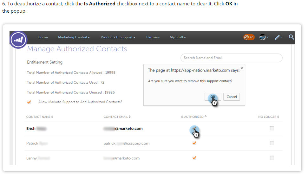This screenshot has width=308, height=184.
Task: Sort by Contact Email column
Action: tap(117, 117)
